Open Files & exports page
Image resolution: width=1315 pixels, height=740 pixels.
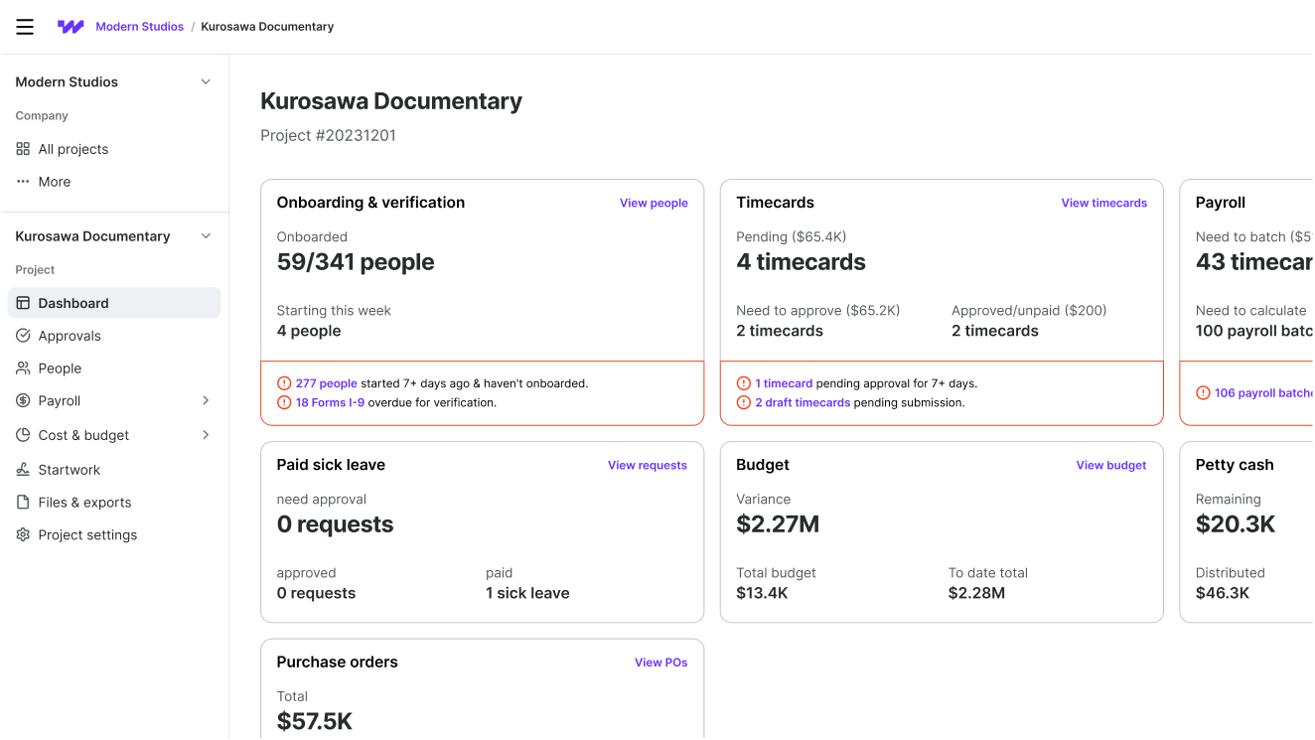click(114, 503)
